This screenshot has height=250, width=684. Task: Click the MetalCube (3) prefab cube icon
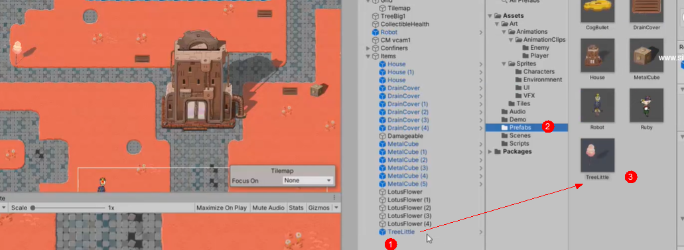point(382,168)
